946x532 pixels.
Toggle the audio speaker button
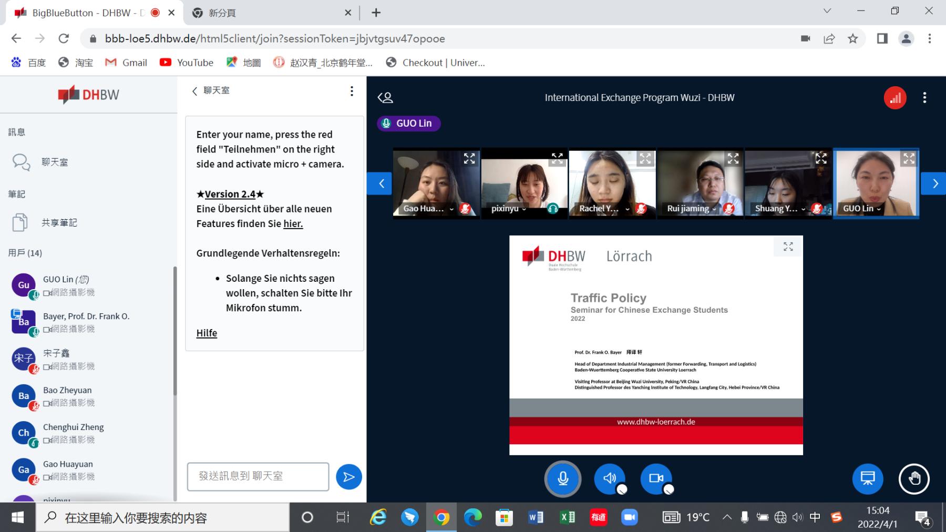click(610, 479)
